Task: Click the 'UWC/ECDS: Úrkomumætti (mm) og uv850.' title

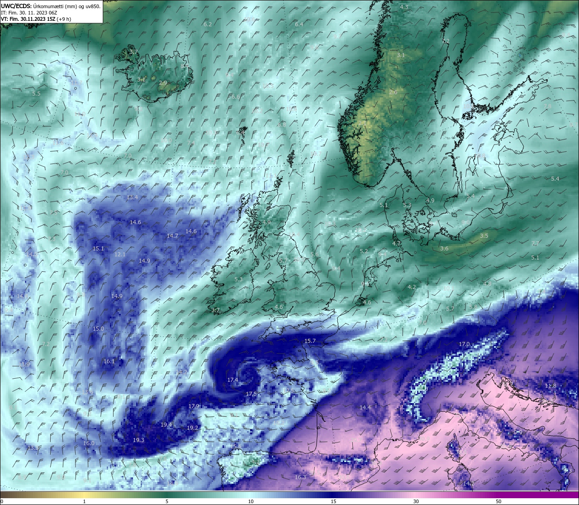Action: (x=51, y=6)
